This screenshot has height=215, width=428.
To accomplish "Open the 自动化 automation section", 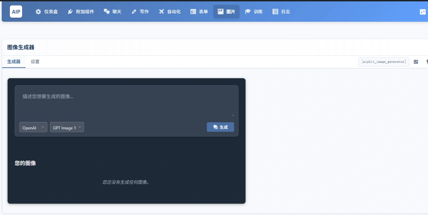I will [x=169, y=12].
